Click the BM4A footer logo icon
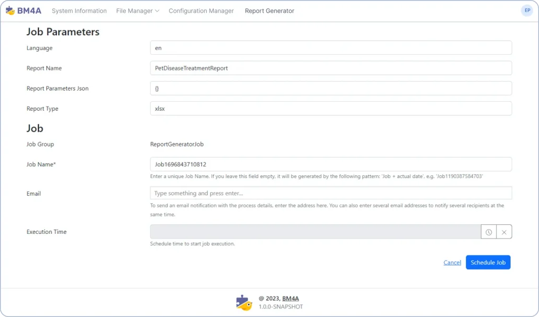The image size is (539, 317). click(x=244, y=303)
